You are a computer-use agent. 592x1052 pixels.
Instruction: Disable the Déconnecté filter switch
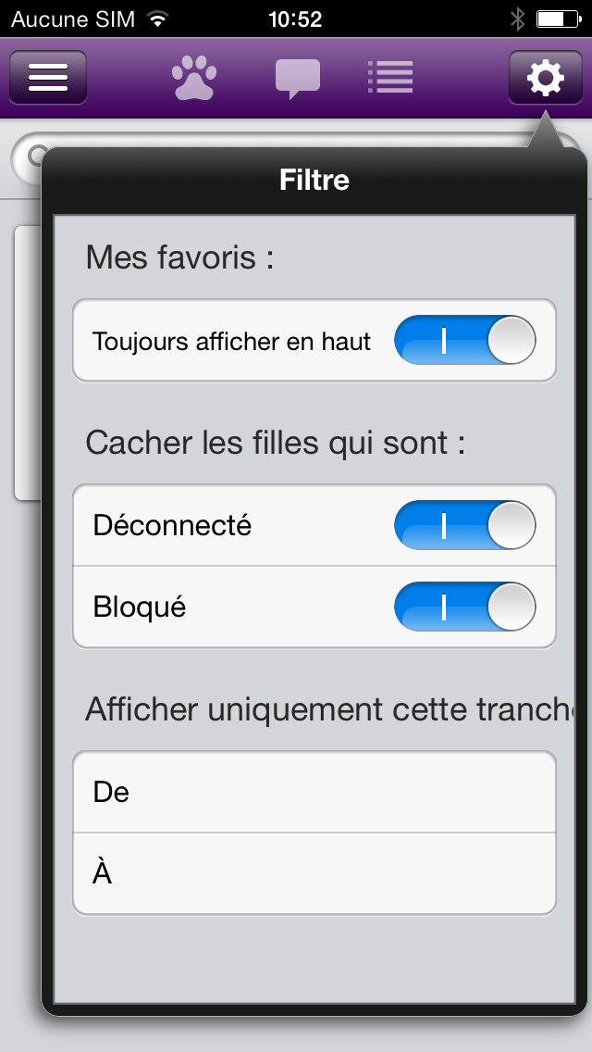tap(464, 525)
